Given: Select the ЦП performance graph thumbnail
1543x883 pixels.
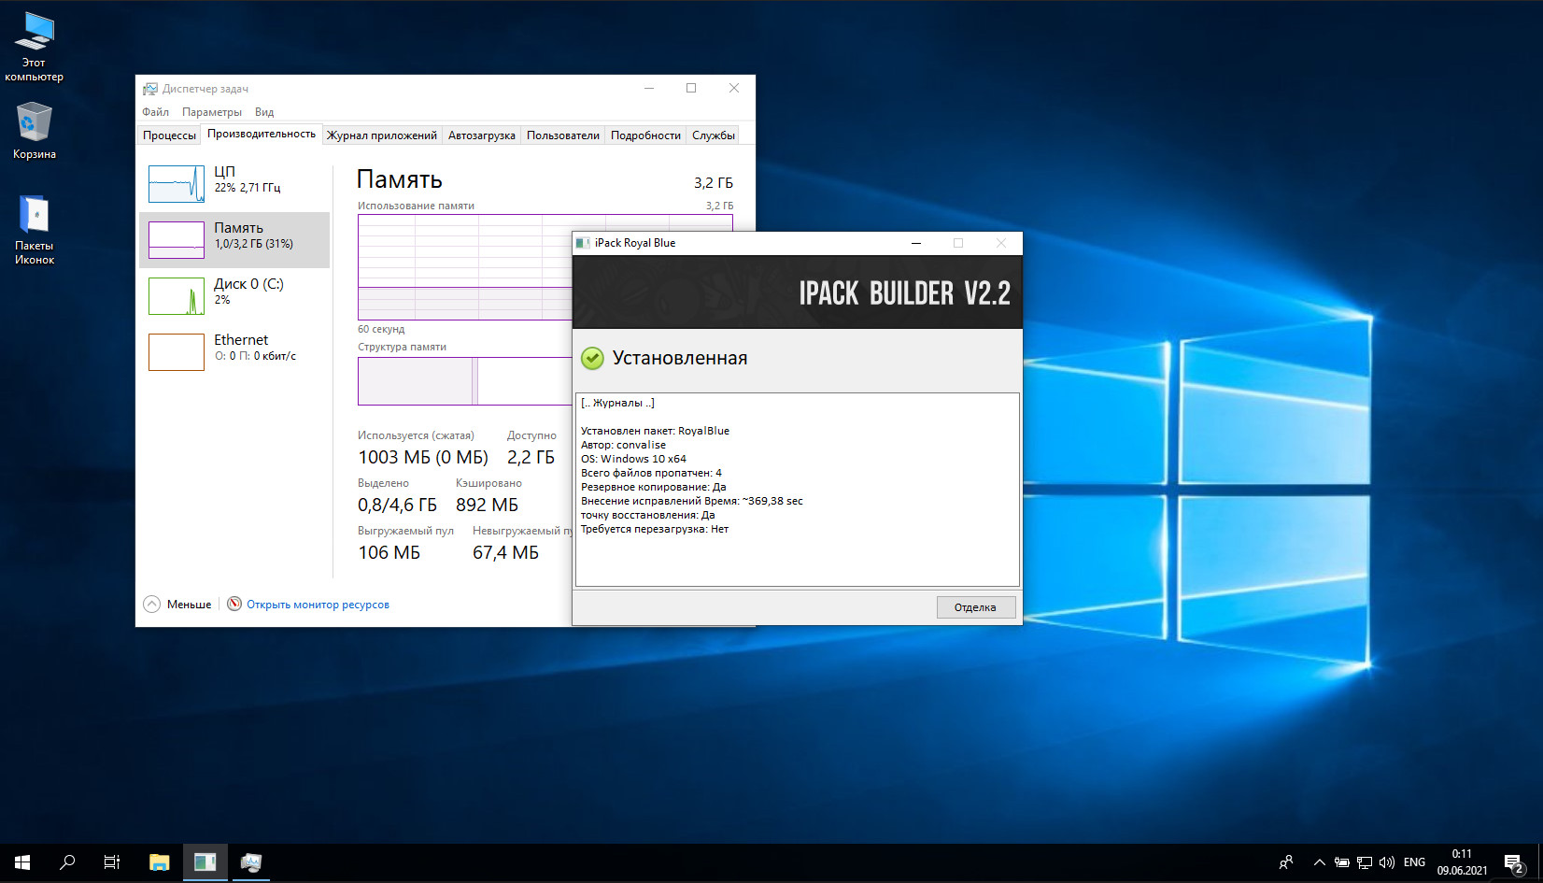Looking at the screenshot, I should click(177, 184).
